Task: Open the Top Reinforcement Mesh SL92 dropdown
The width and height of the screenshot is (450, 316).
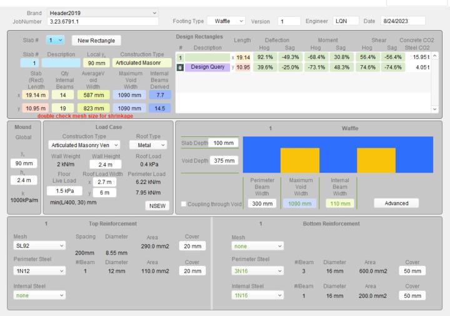Action: coord(40,246)
